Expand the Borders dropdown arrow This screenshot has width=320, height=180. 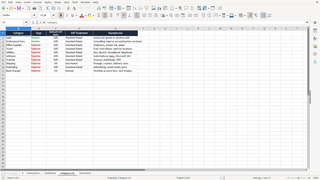219,15
